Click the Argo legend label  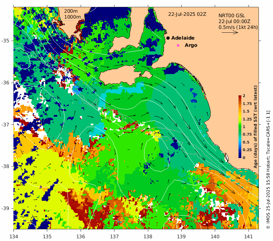191,45
